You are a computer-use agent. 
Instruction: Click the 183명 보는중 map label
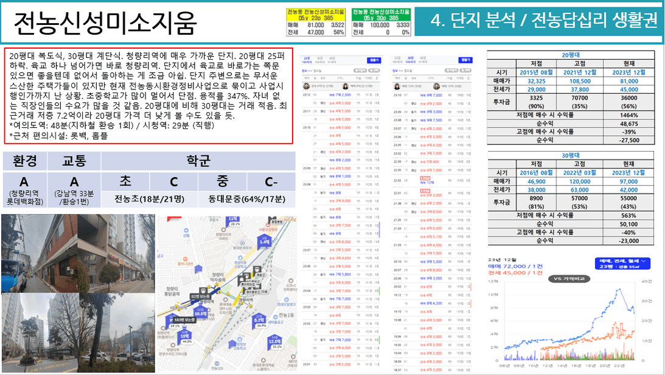tap(184, 320)
